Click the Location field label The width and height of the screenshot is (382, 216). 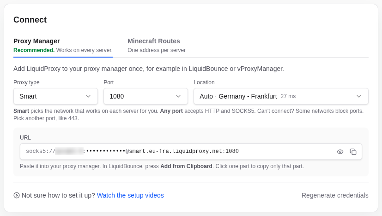204,82
